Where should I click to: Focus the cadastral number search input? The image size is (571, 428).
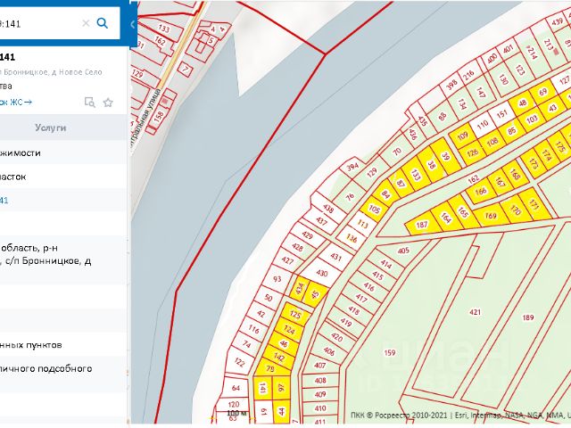point(40,24)
